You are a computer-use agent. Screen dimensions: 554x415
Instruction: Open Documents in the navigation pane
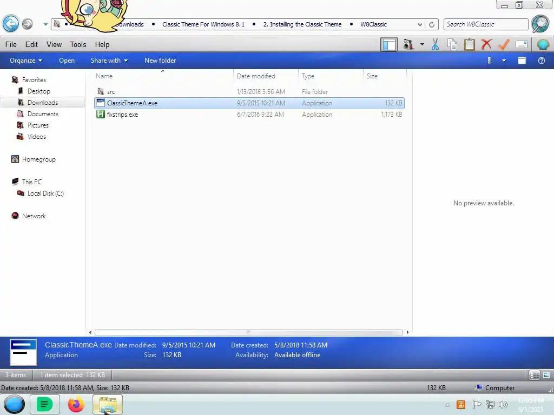pyautogui.click(x=43, y=113)
